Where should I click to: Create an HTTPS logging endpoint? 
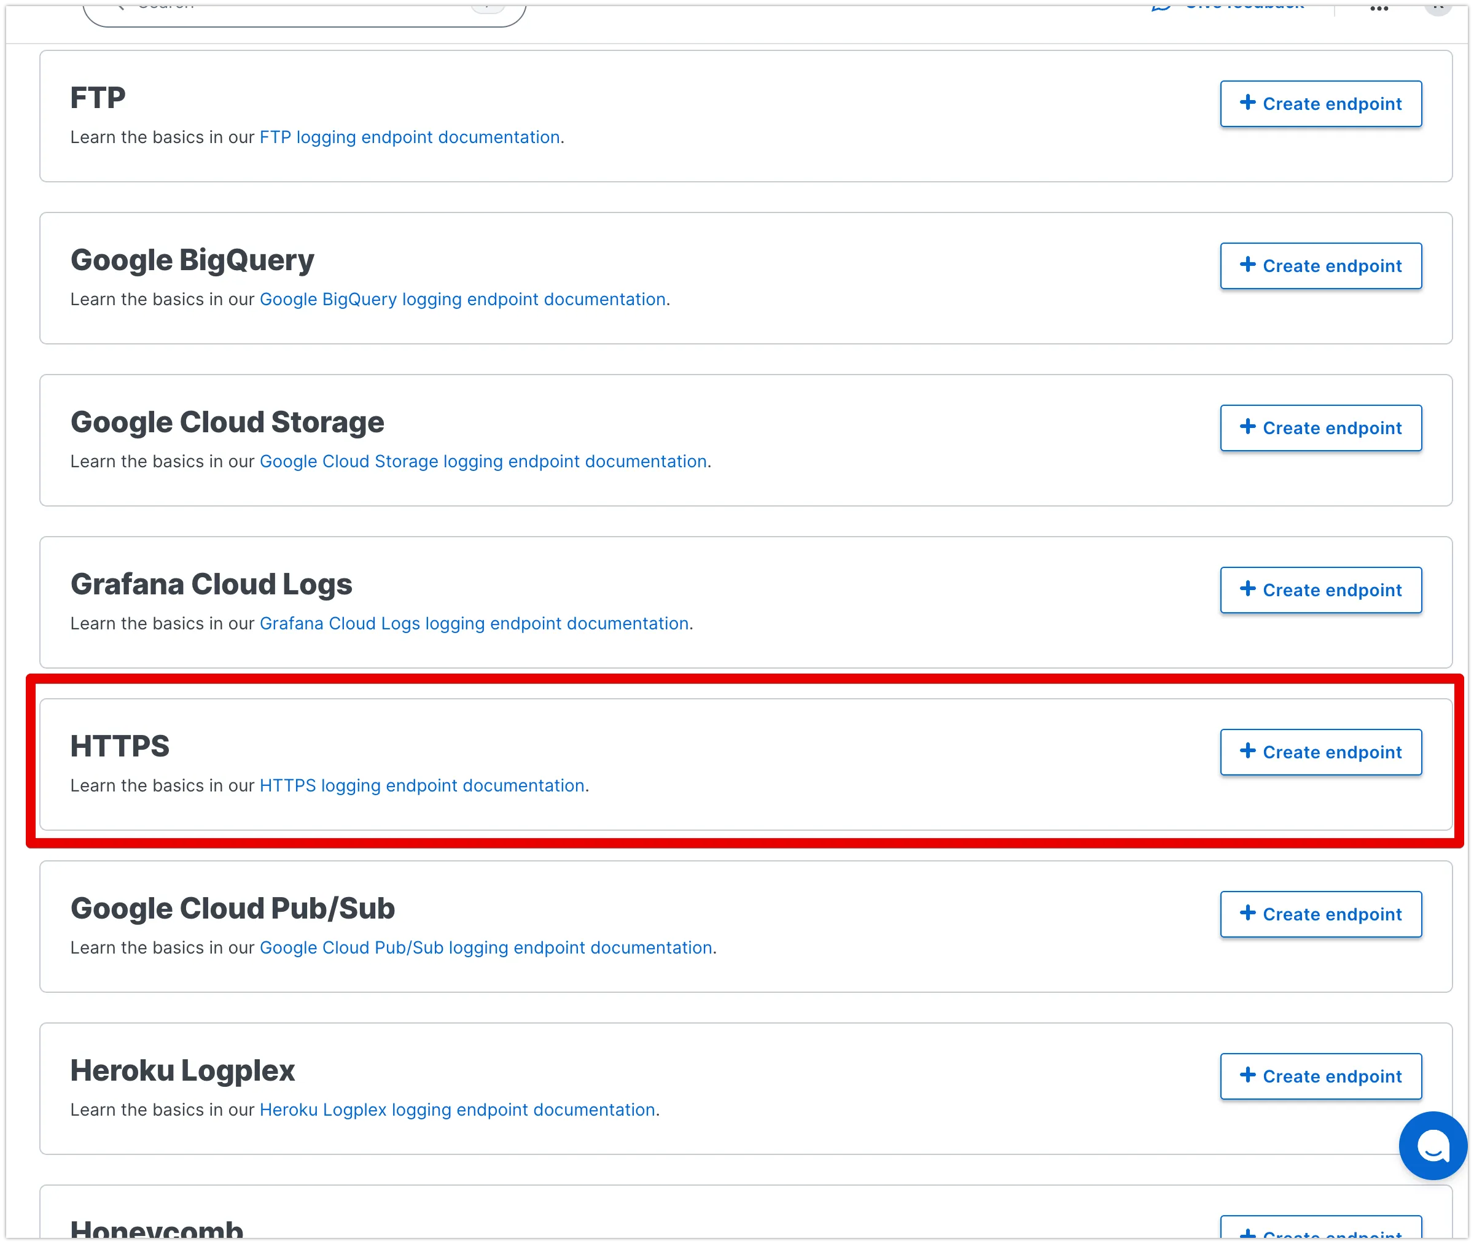[x=1320, y=752]
